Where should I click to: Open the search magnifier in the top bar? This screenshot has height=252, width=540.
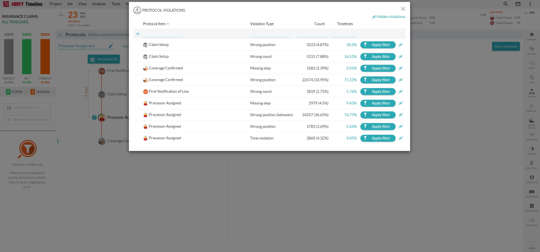click(x=505, y=4)
